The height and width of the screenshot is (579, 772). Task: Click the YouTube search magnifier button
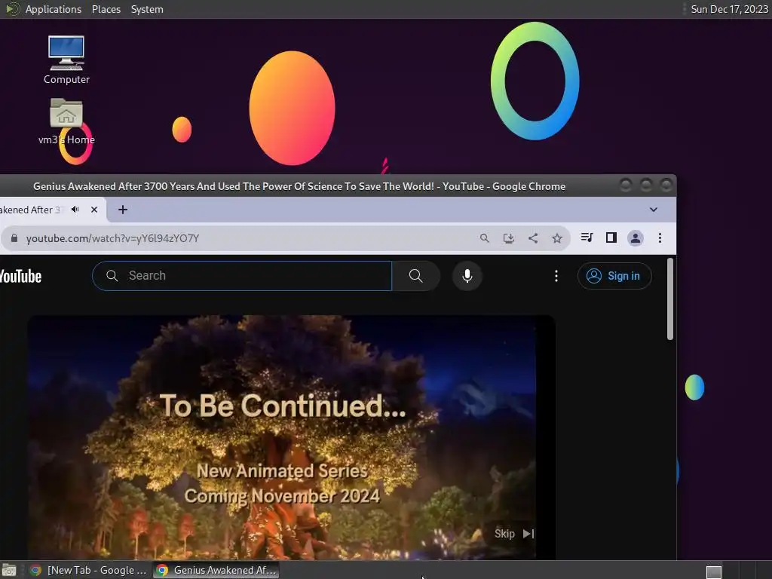click(x=415, y=276)
